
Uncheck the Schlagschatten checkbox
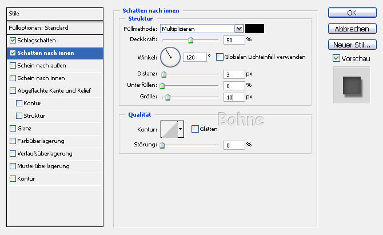click(x=13, y=41)
